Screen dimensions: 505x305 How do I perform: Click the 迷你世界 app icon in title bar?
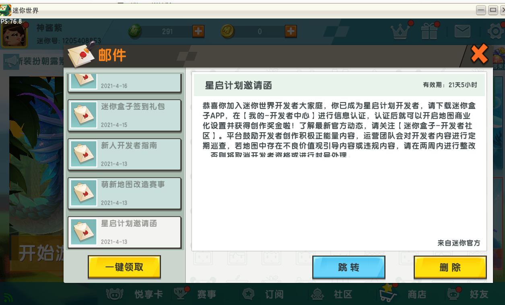tap(5, 10)
